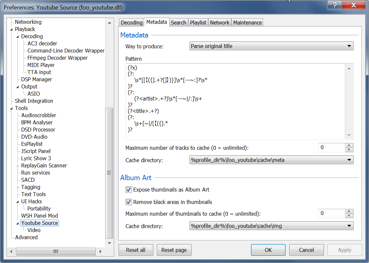Toggle Expose thumbnails as Album Art
This screenshot has width=369, height=263.
[129, 190]
